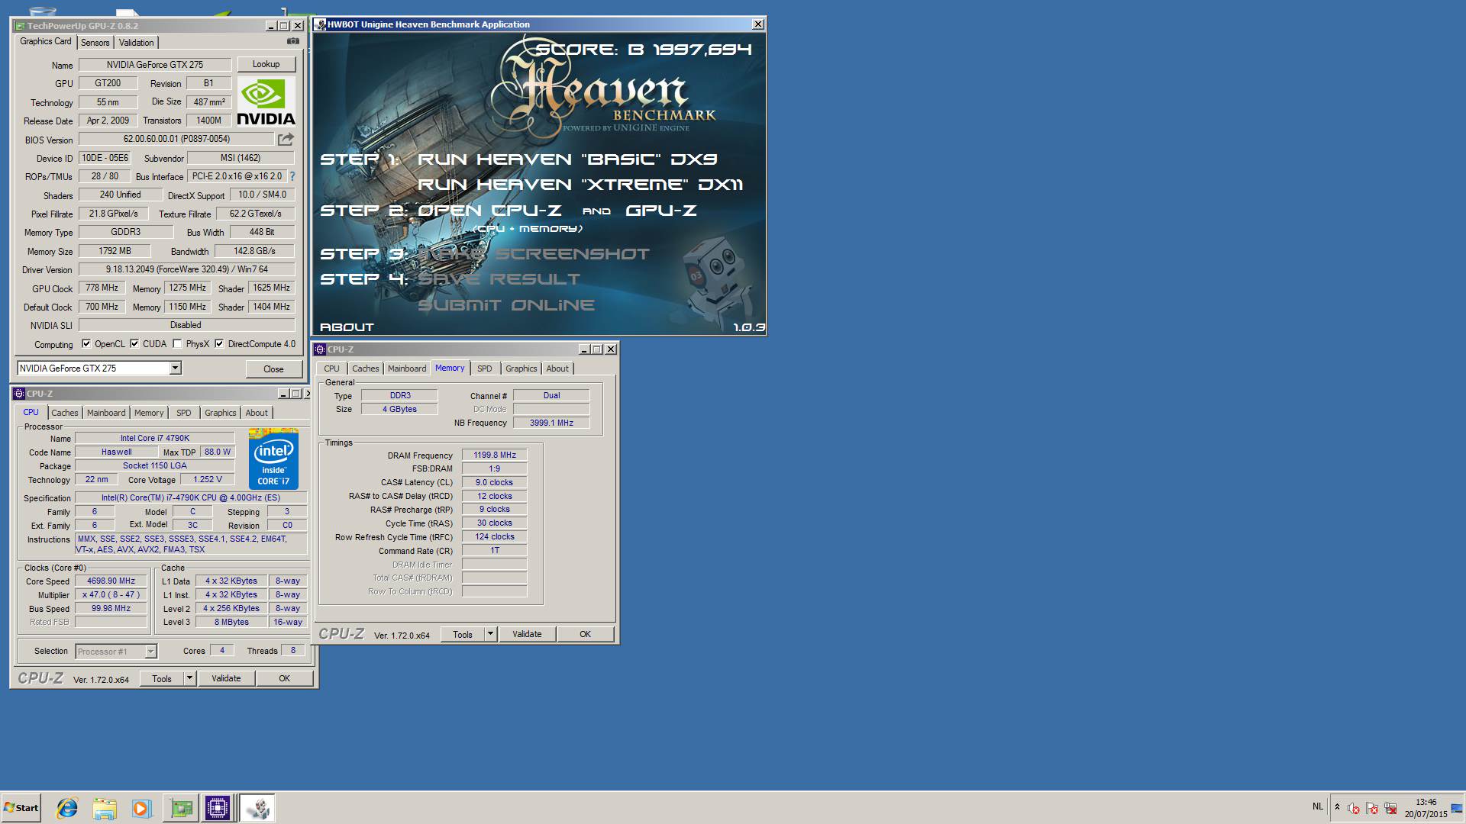Select Graphics Card tab in GPU-Z
Image resolution: width=1466 pixels, height=824 pixels.
46,42
